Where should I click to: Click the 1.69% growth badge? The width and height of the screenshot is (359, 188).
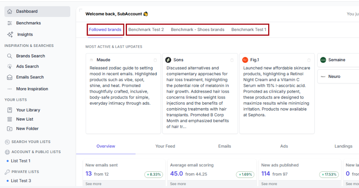click(245, 174)
